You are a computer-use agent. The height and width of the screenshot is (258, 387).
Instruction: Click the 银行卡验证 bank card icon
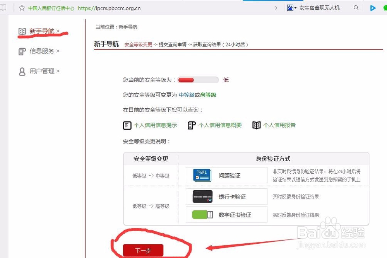pos(202,196)
